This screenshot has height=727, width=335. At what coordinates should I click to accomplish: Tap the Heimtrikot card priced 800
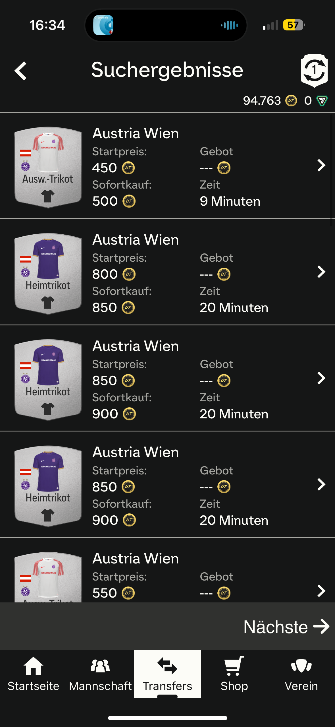click(48, 274)
